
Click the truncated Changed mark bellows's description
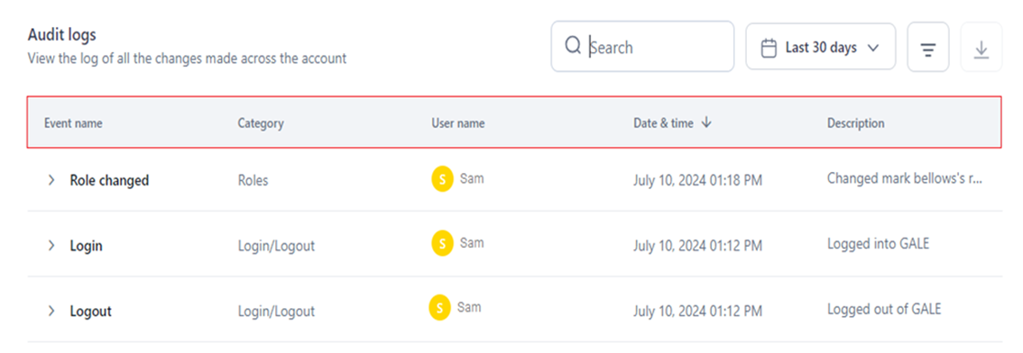(905, 178)
